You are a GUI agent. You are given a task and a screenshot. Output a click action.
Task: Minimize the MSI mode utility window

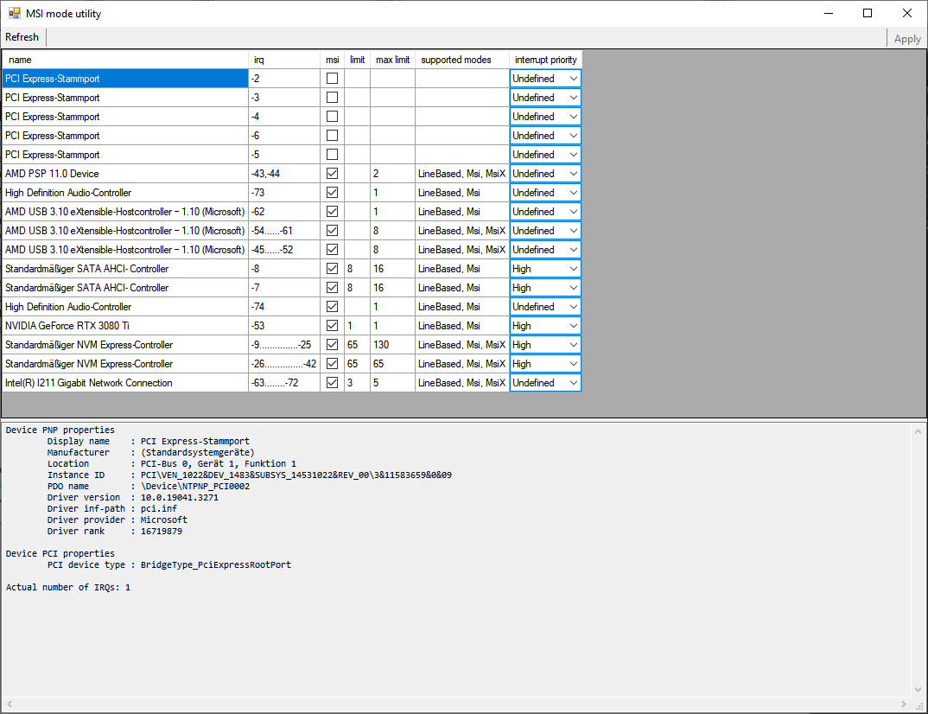pyautogui.click(x=829, y=13)
